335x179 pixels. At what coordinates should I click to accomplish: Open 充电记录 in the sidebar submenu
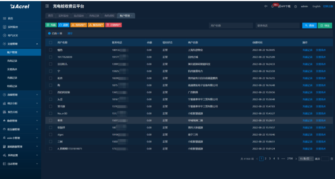pos(12,61)
